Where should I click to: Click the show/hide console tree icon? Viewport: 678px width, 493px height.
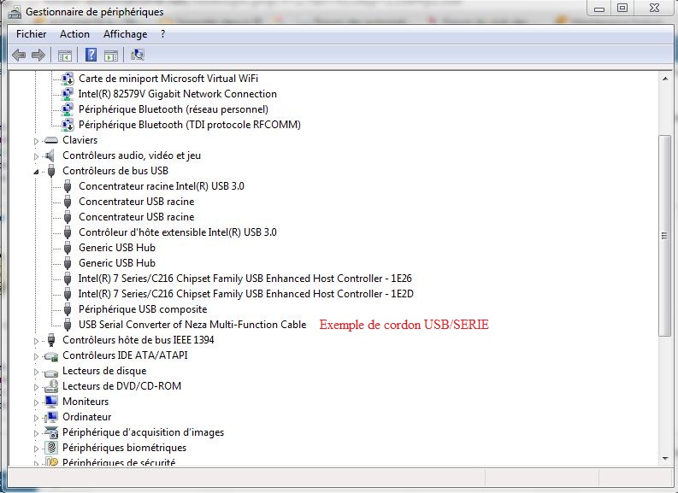[64, 56]
